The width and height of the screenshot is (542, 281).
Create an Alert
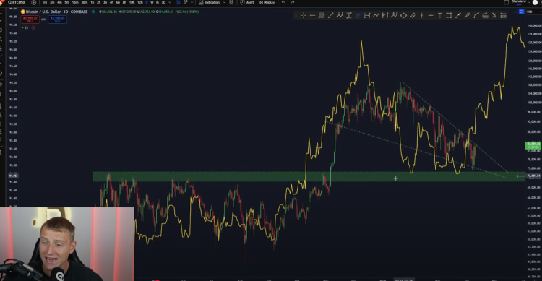pos(247,2)
